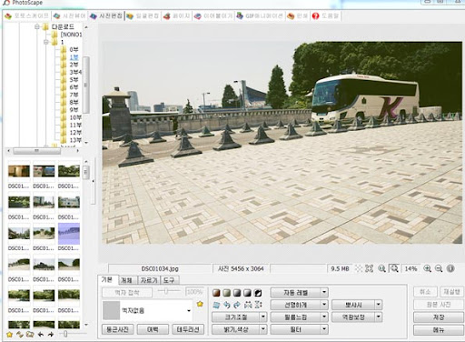This screenshot has height=342, width=465.
Task: Open the 포토스케이프 home tab
Action: [26, 15]
